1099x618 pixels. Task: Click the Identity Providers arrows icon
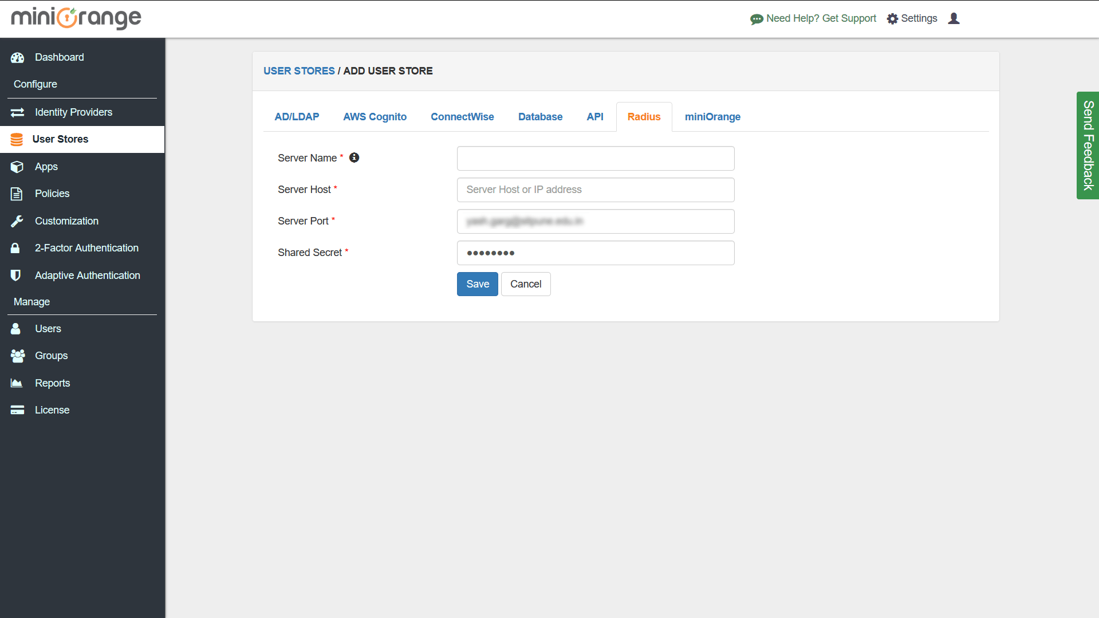click(x=17, y=112)
